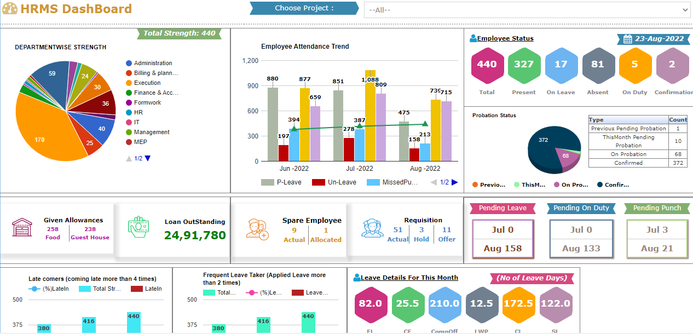Click the Spare Employee people icon
693x334 pixels.
pyautogui.click(x=257, y=229)
